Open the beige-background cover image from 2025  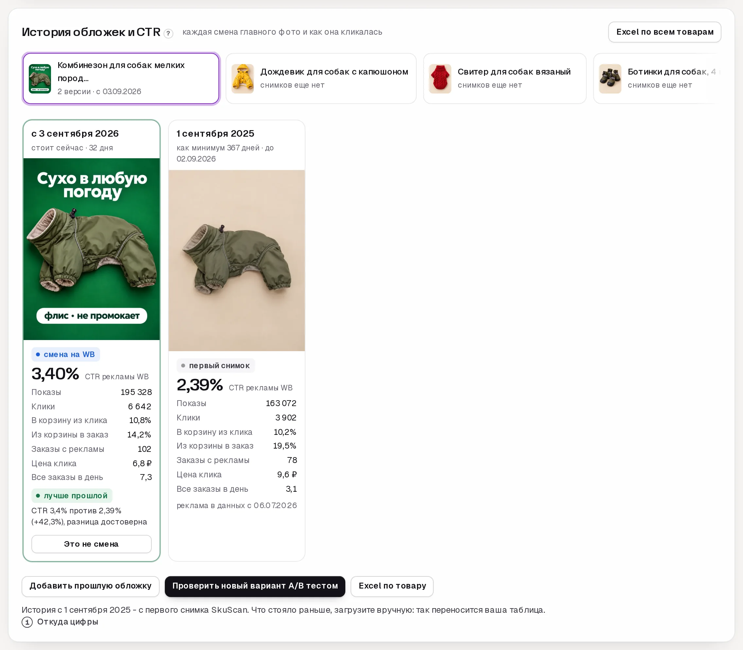[236, 261]
